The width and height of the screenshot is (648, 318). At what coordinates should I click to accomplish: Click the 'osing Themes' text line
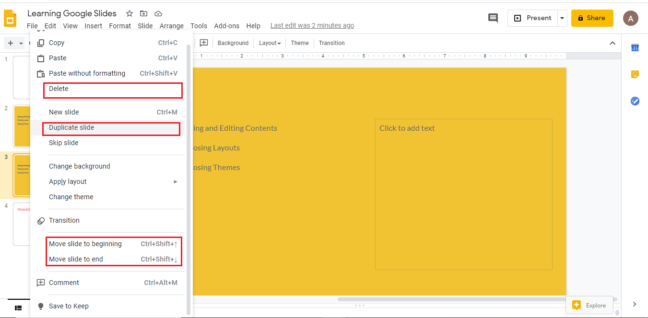(x=216, y=168)
